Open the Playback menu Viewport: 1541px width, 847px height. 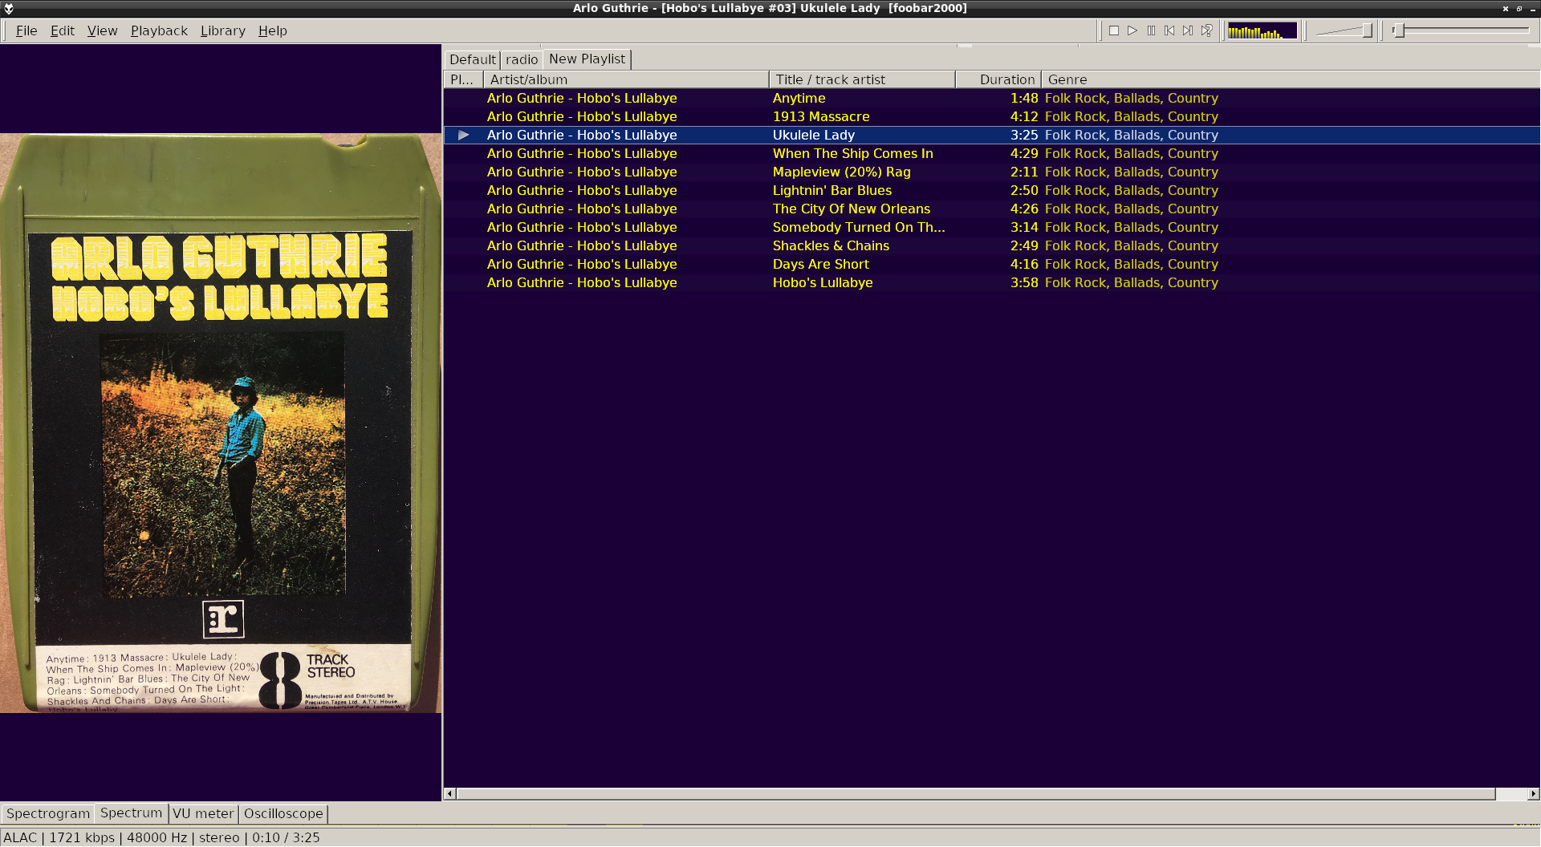pyautogui.click(x=159, y=31)
